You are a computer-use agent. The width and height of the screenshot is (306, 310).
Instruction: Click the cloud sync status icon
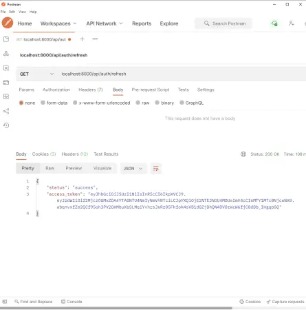pos(274,23)
